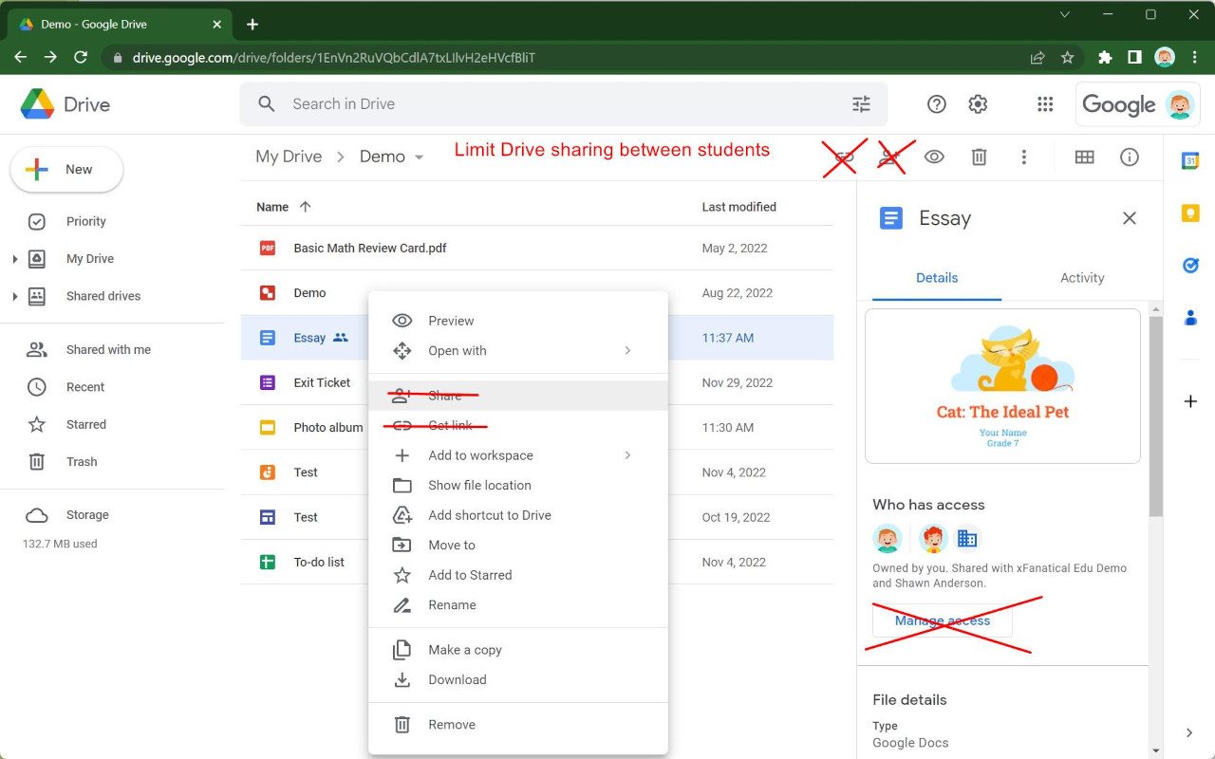The height and width of the screenshot is (759, 1215).
Task: Open Google Tasks in side panel
Action: point(1190,266)
